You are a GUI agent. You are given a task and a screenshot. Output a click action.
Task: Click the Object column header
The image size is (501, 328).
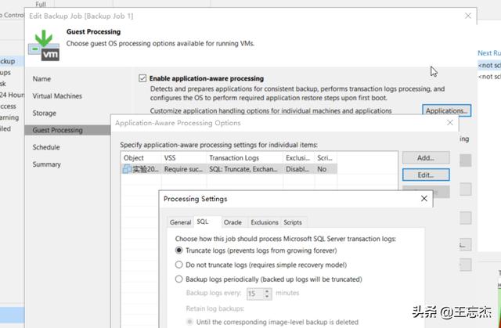pos(141,158)
